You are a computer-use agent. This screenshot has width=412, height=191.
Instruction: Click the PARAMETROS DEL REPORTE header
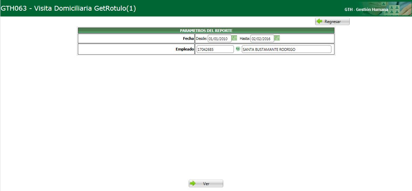click(206, 30)
